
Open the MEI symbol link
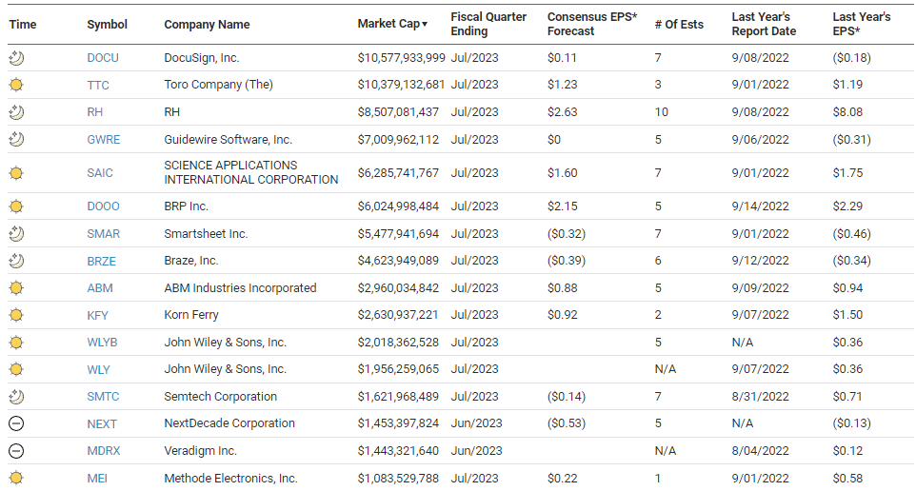point(97,479)
